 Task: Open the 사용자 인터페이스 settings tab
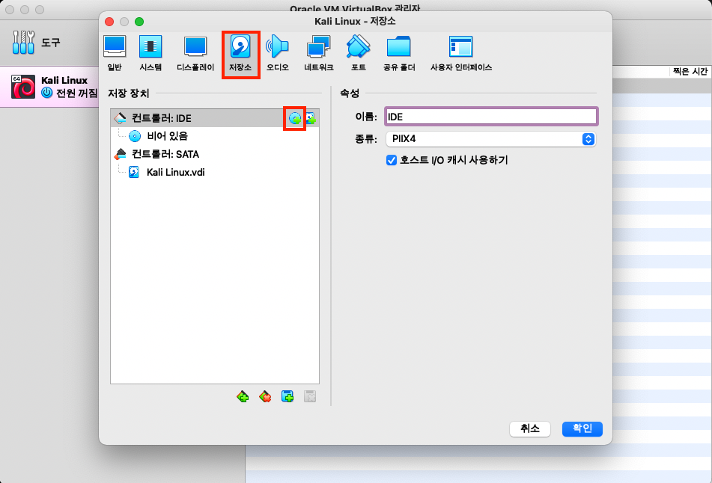pos(461,54)
